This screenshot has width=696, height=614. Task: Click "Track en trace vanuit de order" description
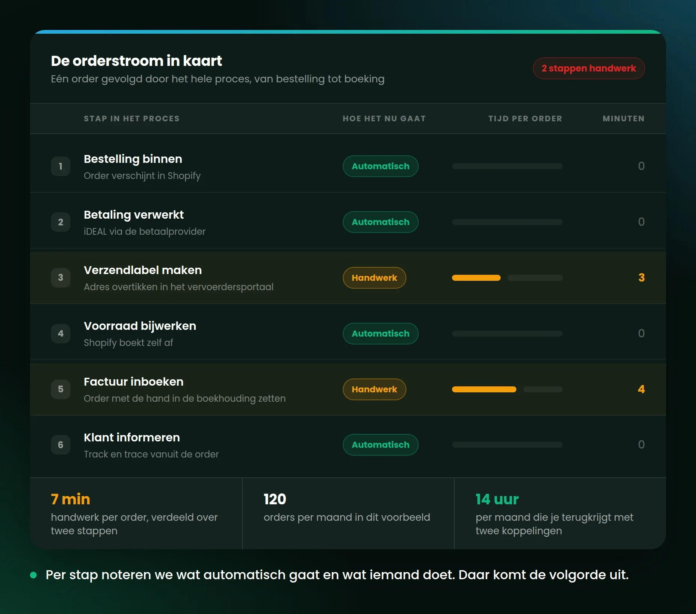coord(151,455)
